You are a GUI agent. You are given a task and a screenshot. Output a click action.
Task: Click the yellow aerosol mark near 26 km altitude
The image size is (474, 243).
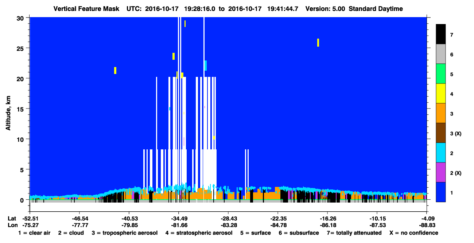point(318,43)
